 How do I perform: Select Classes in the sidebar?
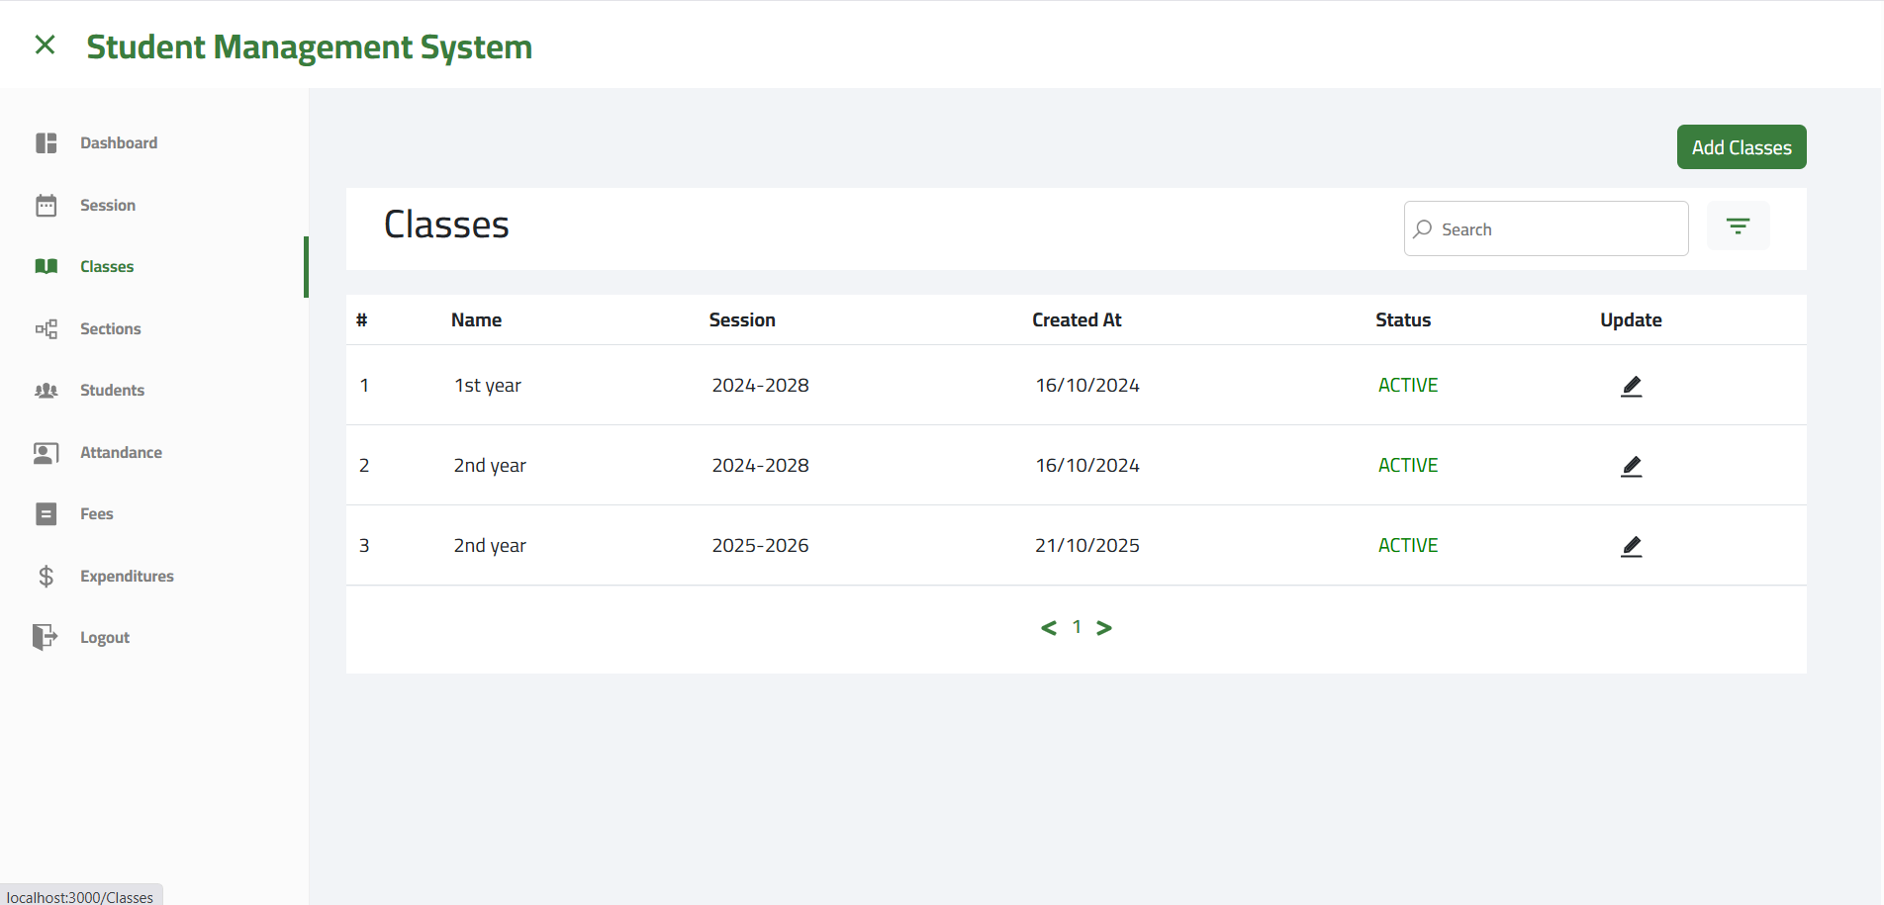[107, 267]
